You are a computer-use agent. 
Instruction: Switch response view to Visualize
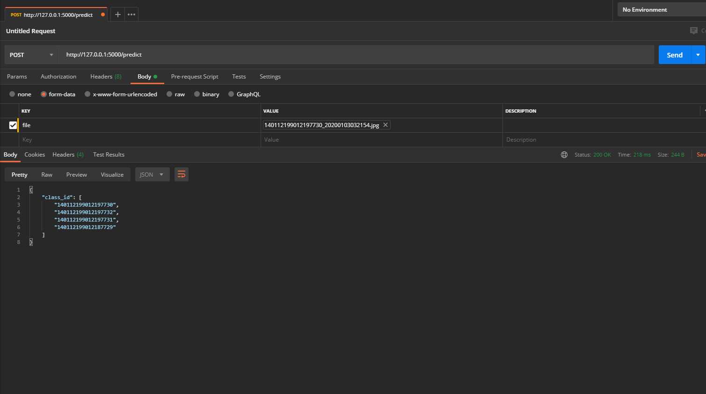(x=112, y=174)
